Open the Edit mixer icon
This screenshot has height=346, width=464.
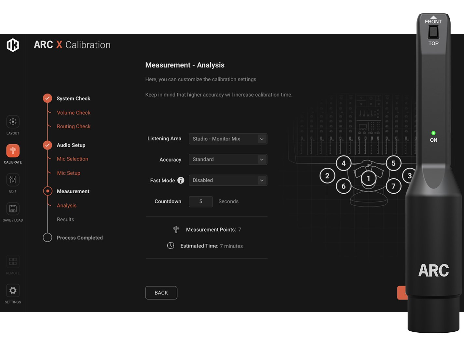click(x=13, y=180)
